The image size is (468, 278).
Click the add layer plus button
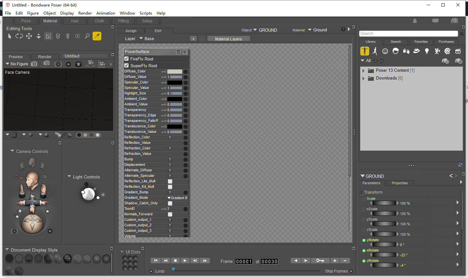pyautogui.click(x=193, y=39)
